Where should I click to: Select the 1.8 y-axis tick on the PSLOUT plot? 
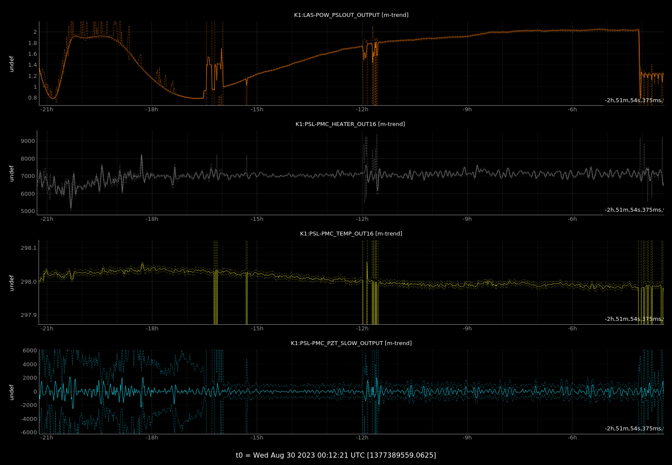(32, 43)
